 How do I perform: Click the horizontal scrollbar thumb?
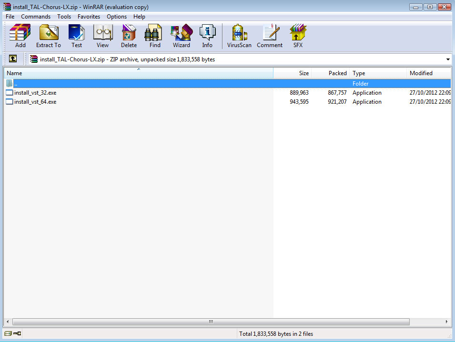[x=211, y=322]
